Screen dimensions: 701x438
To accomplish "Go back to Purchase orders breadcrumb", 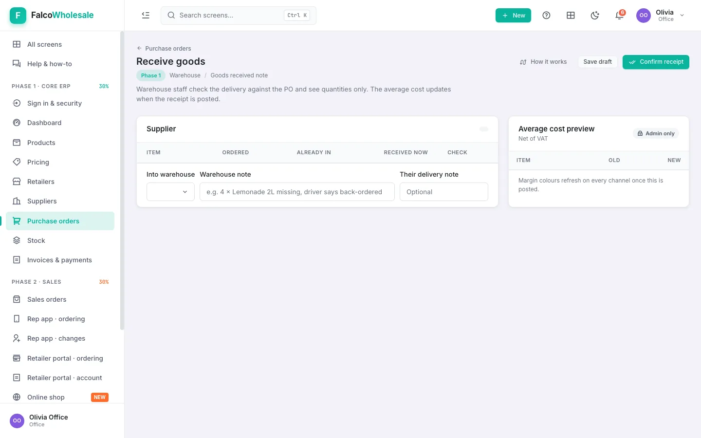I will 164,48.
